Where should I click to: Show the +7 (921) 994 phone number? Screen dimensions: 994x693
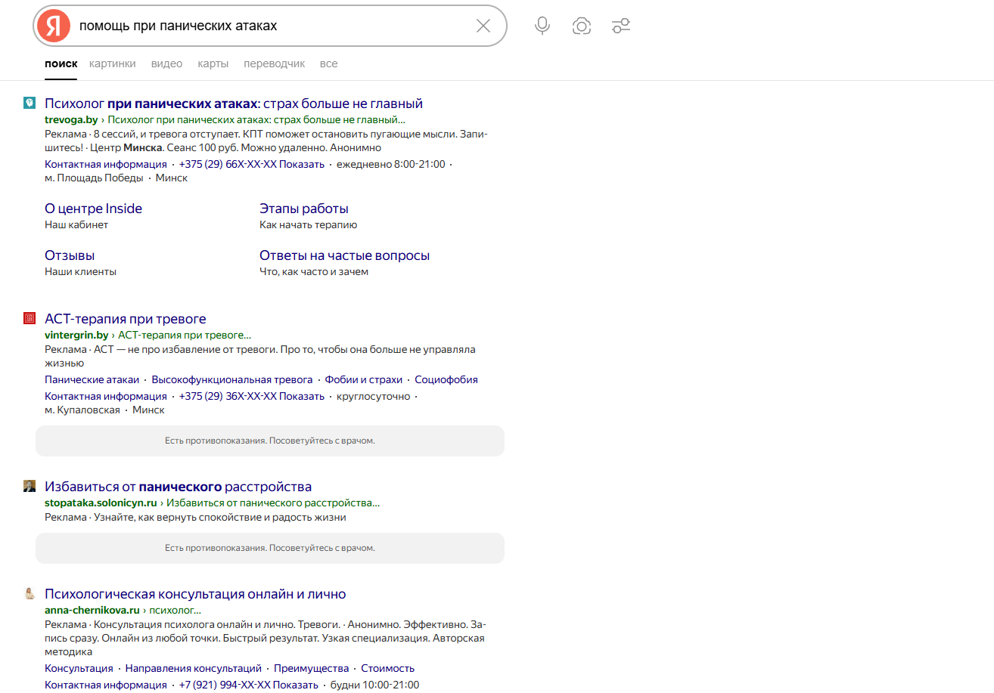point(249,685)
